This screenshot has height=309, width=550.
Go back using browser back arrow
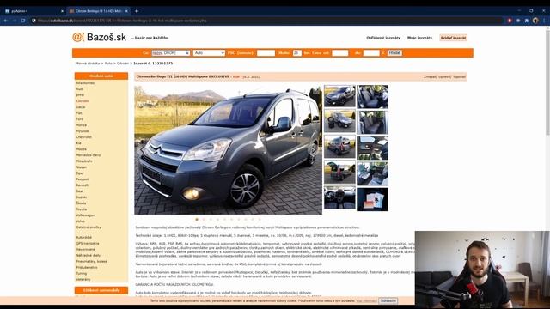point(6,21)
